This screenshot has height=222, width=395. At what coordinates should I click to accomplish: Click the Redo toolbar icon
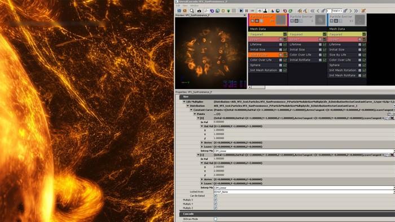click(291, 11)
